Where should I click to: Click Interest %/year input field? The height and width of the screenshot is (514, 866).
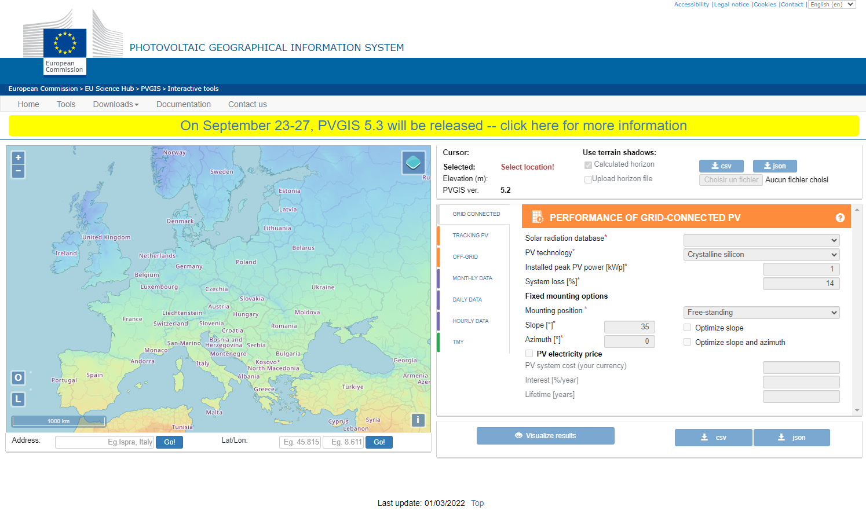(x=801, y=382)
